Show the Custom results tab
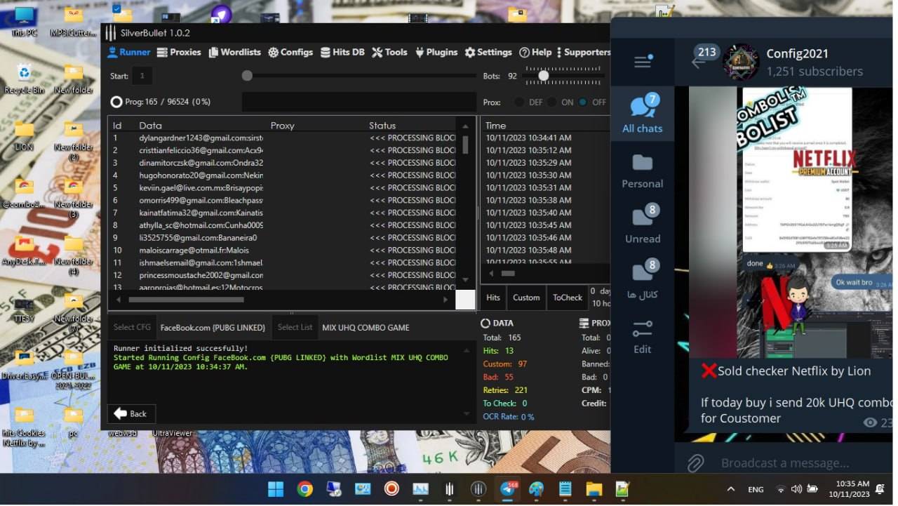 point(526,298)
